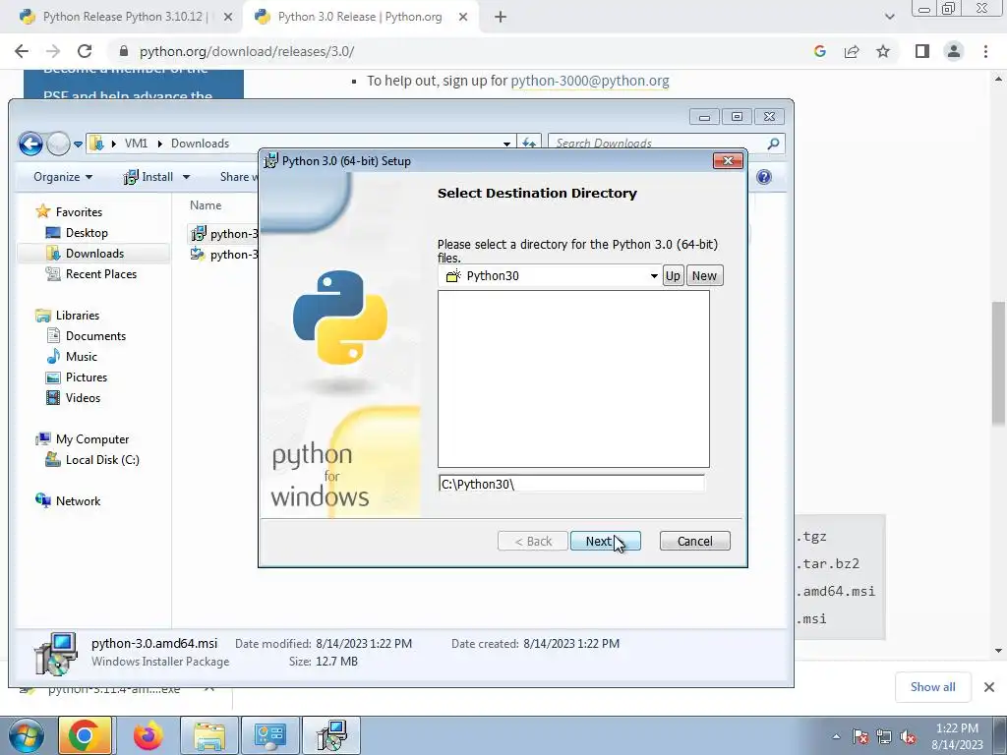Open Windows Start menu

(x=26, y=735)
